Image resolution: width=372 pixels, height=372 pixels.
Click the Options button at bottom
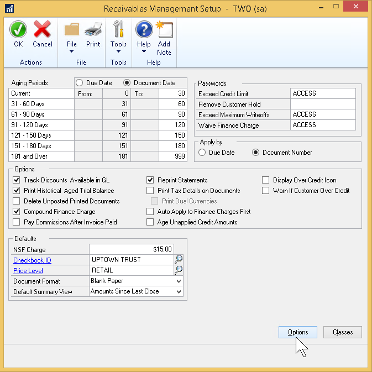tap(298, 332)
